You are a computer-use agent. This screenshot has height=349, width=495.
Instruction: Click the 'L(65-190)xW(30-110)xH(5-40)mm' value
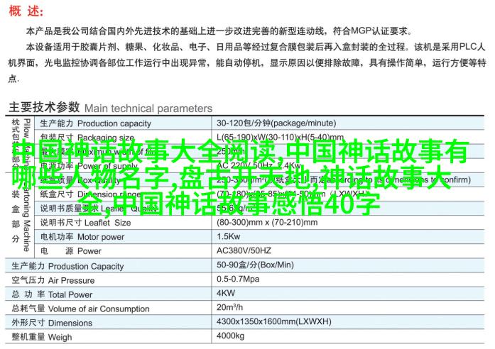(x=280, y=137)
